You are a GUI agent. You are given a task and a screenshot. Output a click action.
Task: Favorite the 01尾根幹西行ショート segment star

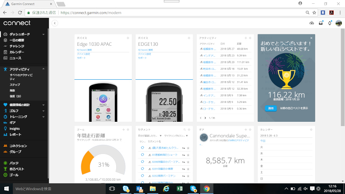pos(188,155)
